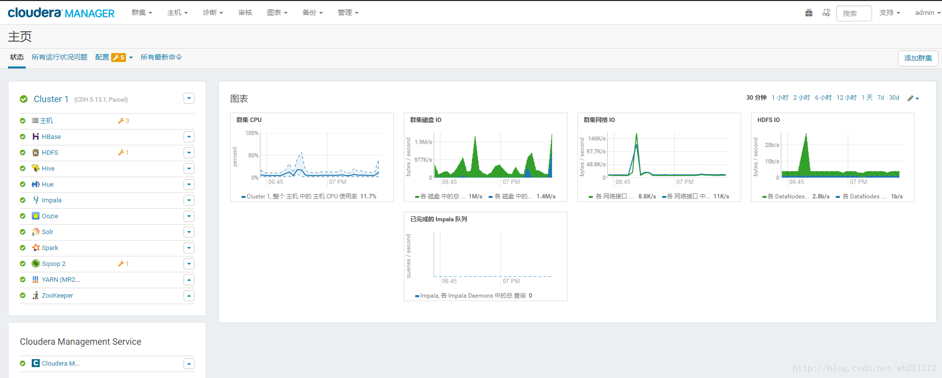Open the YARN actions dropdown
This screenshot has height=378, width=942.
point(189,279)
